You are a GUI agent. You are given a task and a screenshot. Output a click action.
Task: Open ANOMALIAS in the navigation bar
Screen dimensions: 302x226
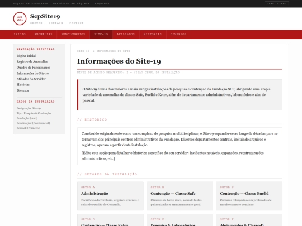pyautogui.click(x=43, y=35)
